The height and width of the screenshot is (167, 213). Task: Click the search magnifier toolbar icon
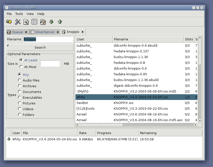pos(26,22)
